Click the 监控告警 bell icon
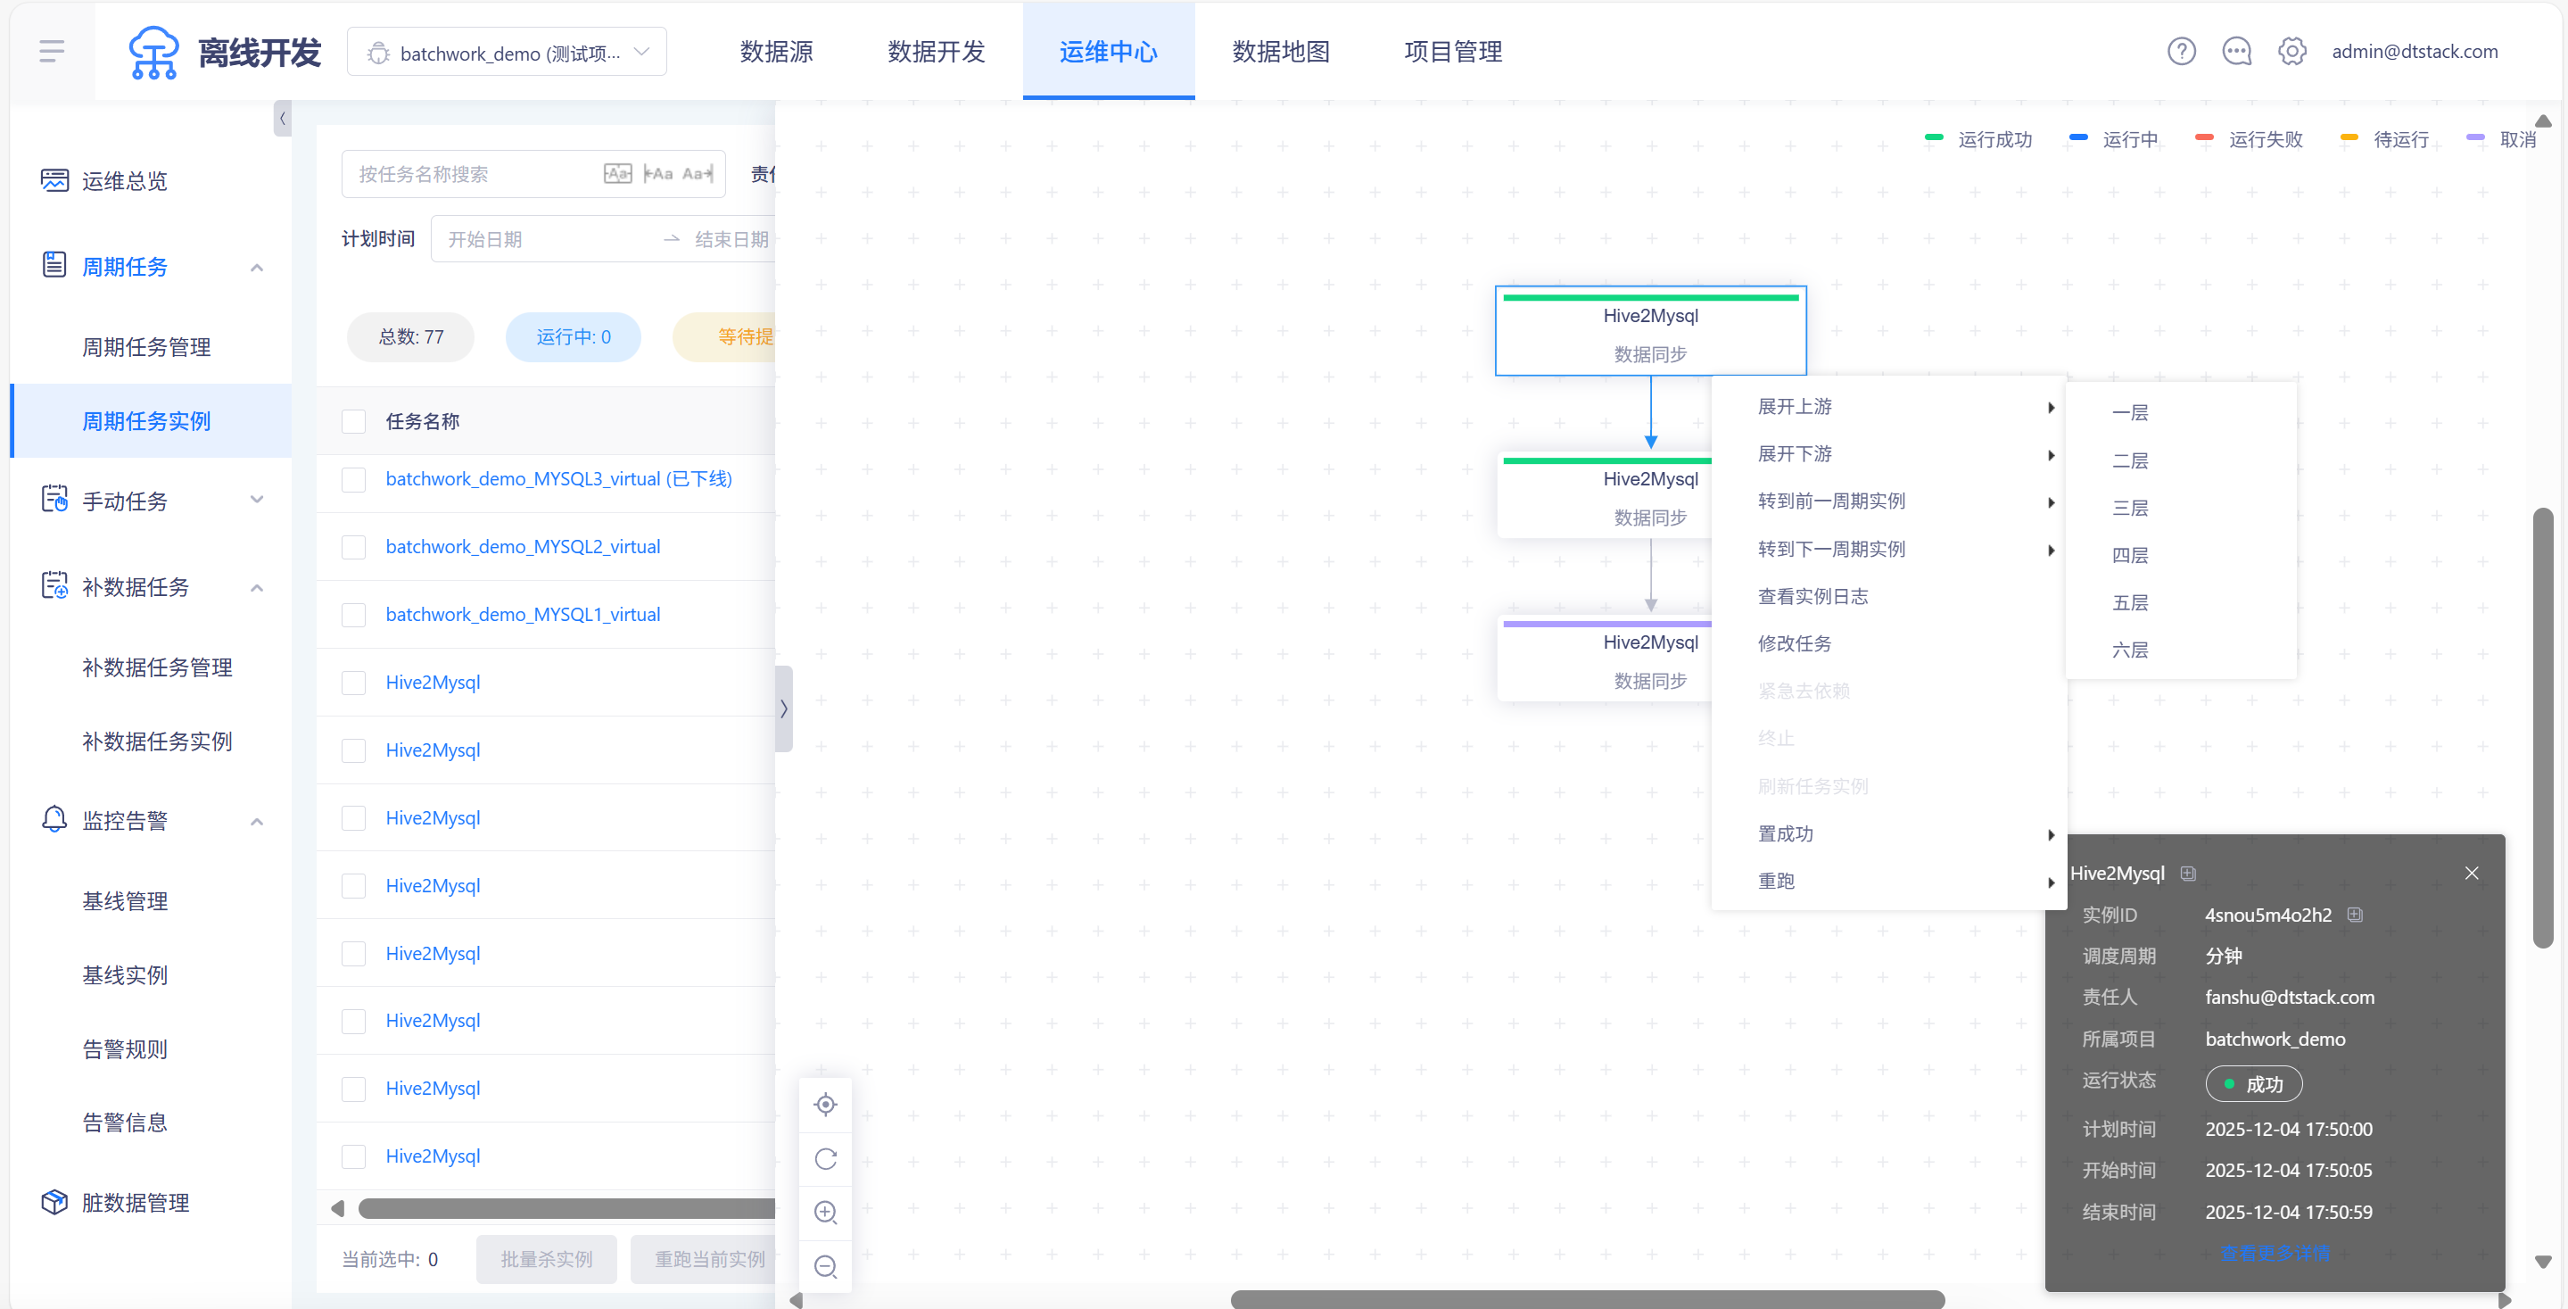Screen dimensions: 2568x1309 (x=54, y=819)
